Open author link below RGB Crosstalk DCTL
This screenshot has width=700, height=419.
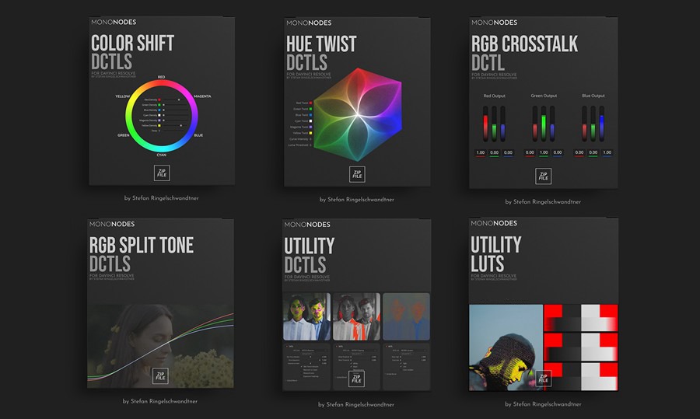pyautogui.click(x=543, y=201)
